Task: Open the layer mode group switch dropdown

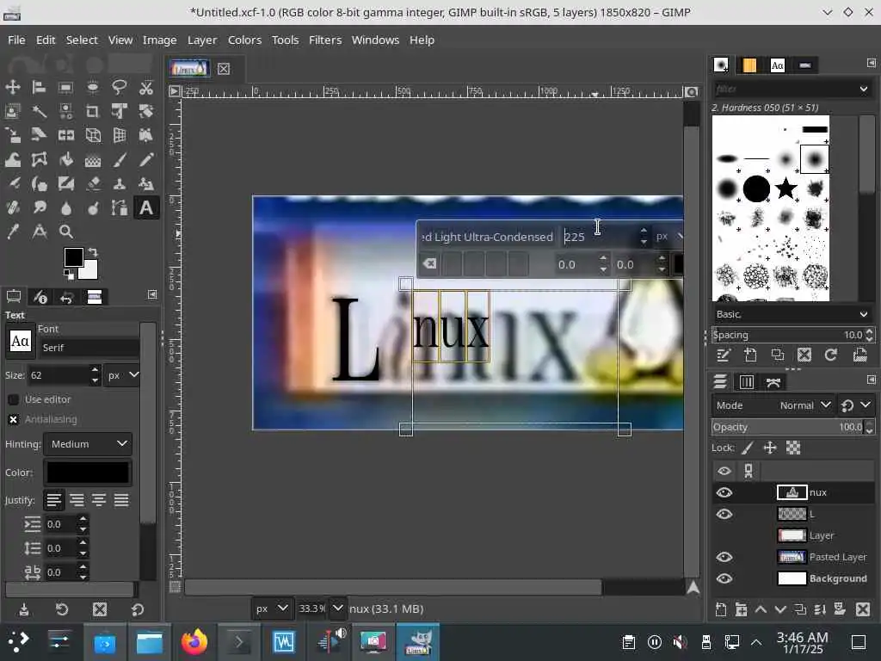Action: (856, 405)
